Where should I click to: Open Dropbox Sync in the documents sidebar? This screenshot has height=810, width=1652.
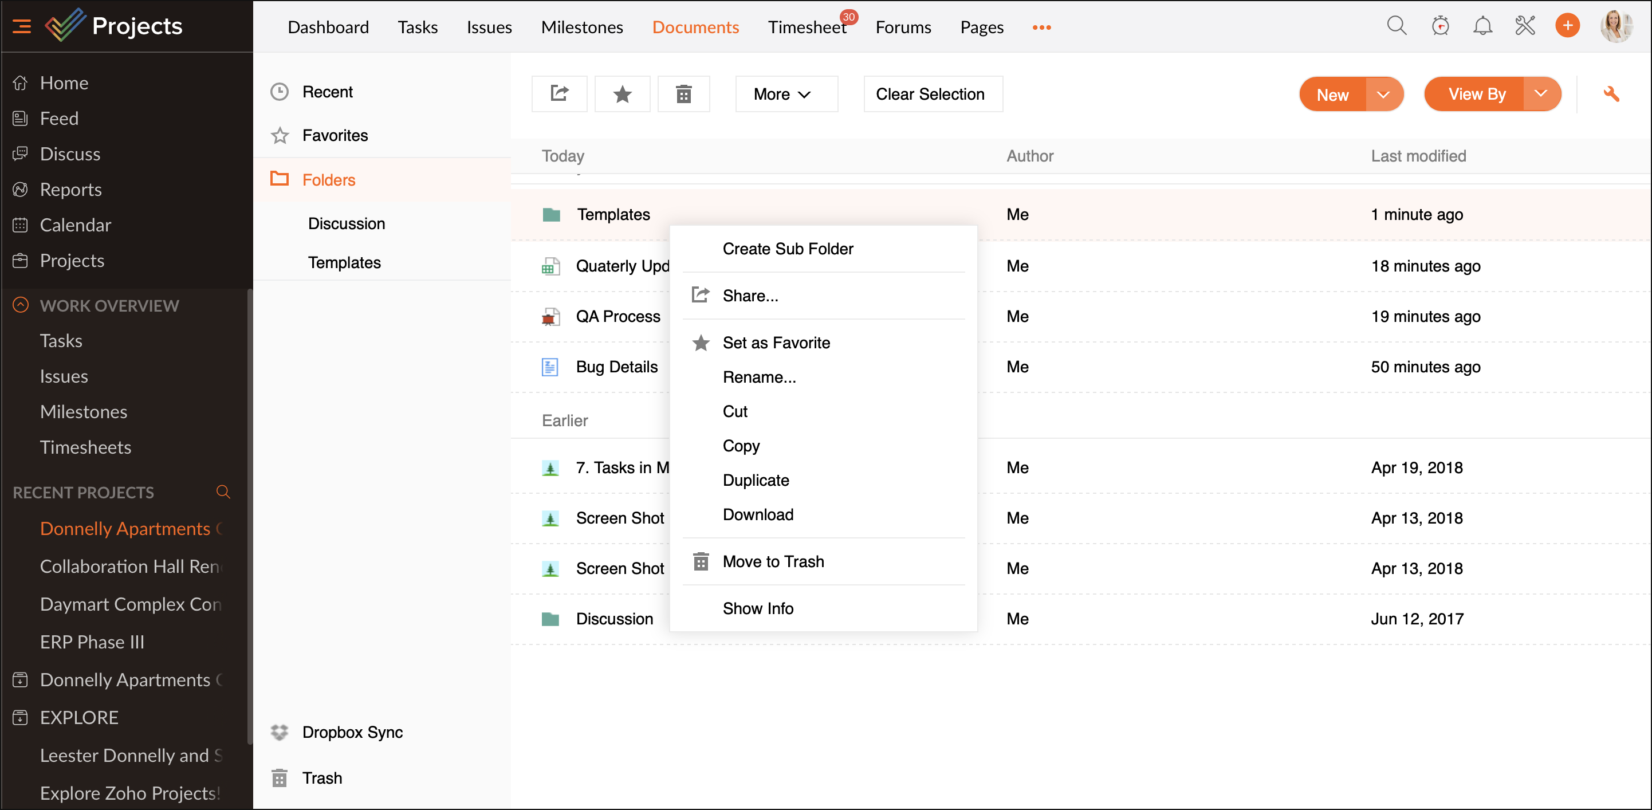(x=352, y=732)
